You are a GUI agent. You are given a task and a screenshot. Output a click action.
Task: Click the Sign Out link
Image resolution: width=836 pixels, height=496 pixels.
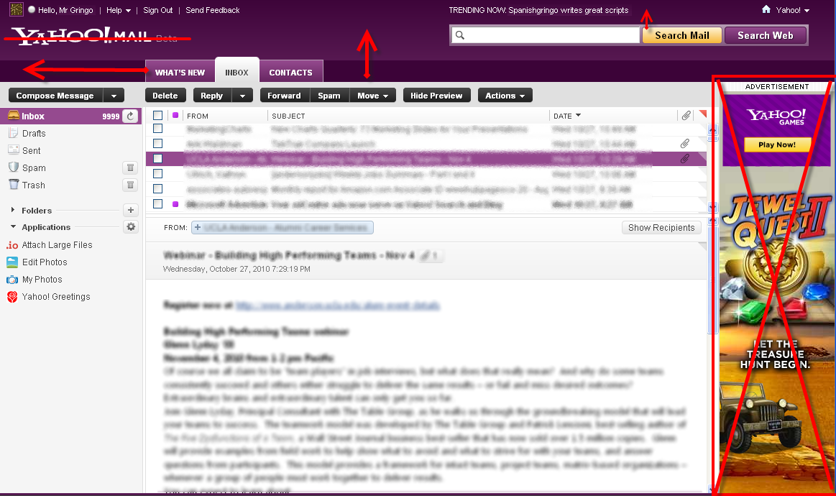tap(158, 10)
